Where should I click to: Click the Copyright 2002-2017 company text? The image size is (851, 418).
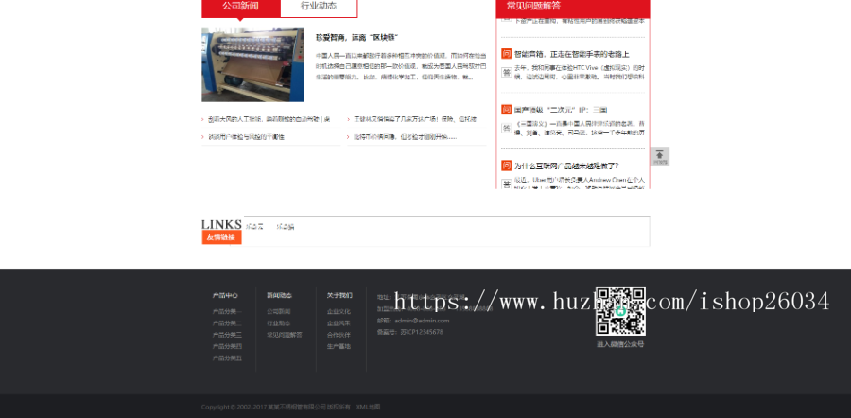276,408
